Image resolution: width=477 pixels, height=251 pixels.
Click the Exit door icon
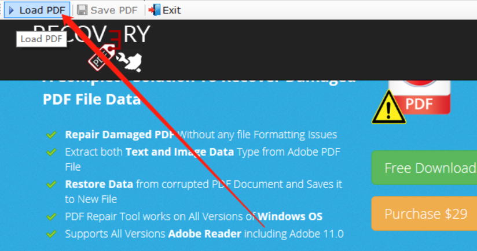pyautogui.click(x=155, y=10)
